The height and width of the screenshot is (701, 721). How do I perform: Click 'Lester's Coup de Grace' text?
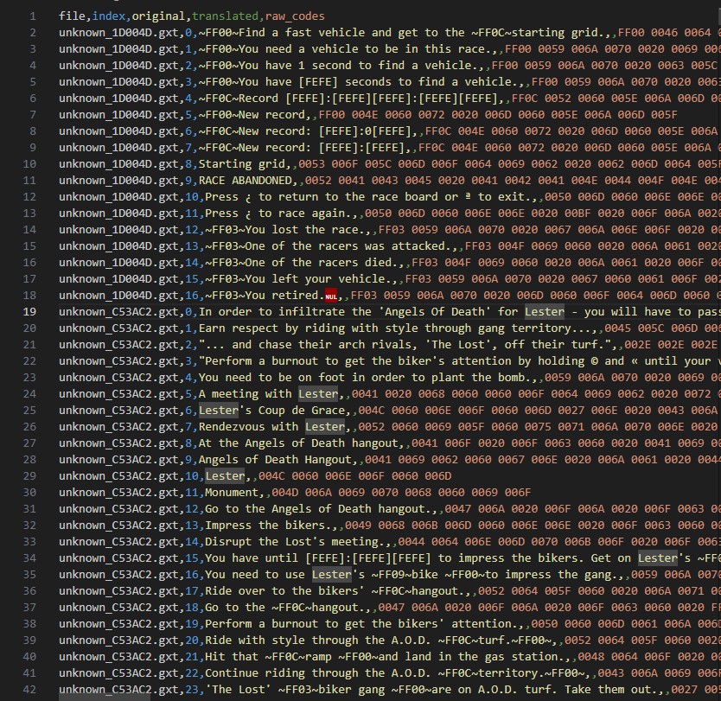point(271,410)
